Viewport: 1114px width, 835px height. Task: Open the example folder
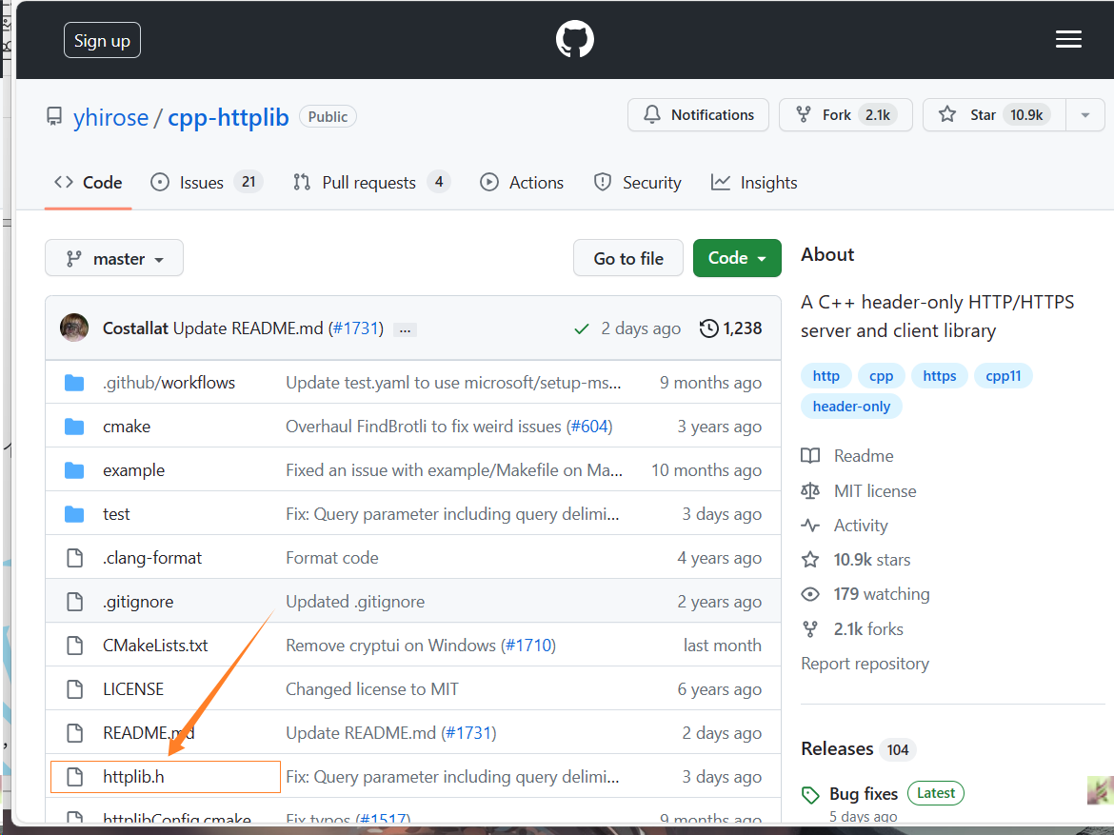click(133, 470)
